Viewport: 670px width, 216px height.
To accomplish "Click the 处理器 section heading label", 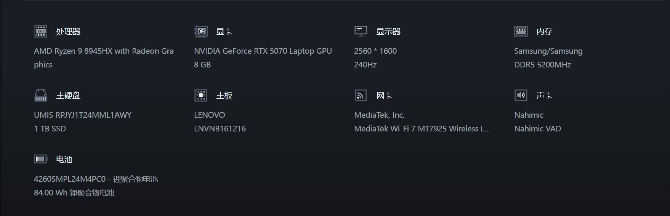I will tap(68, 32).
